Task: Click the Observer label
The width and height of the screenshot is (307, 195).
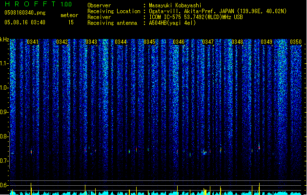Action: click(99, 5)
